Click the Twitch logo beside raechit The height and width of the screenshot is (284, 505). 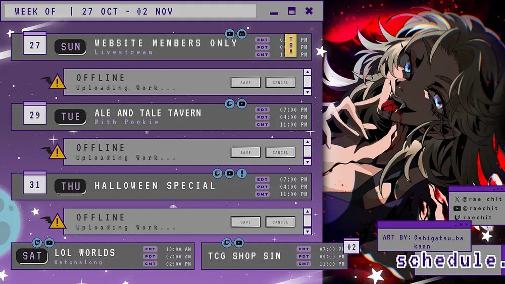pyautogui.click(x=457, y=217)
